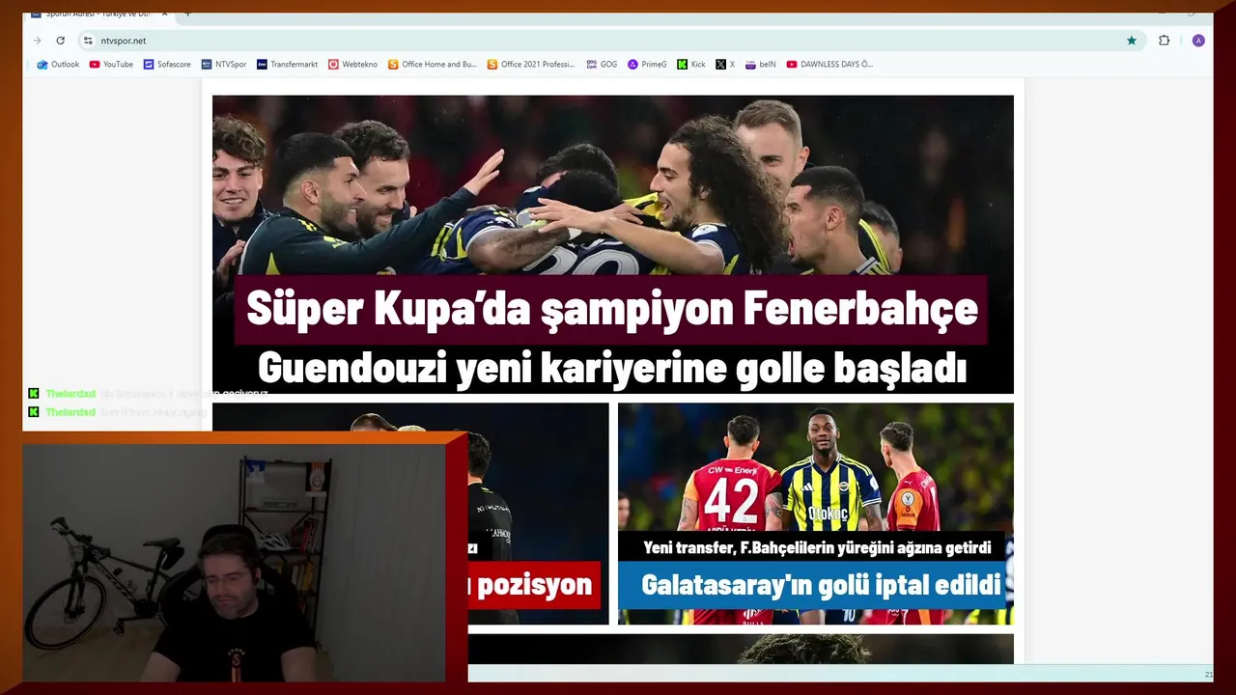
Task: Click the Yeni transfer, F.Bahçelilerin yüreğini text
Action: pyautogui.click(x=817, y=547)
